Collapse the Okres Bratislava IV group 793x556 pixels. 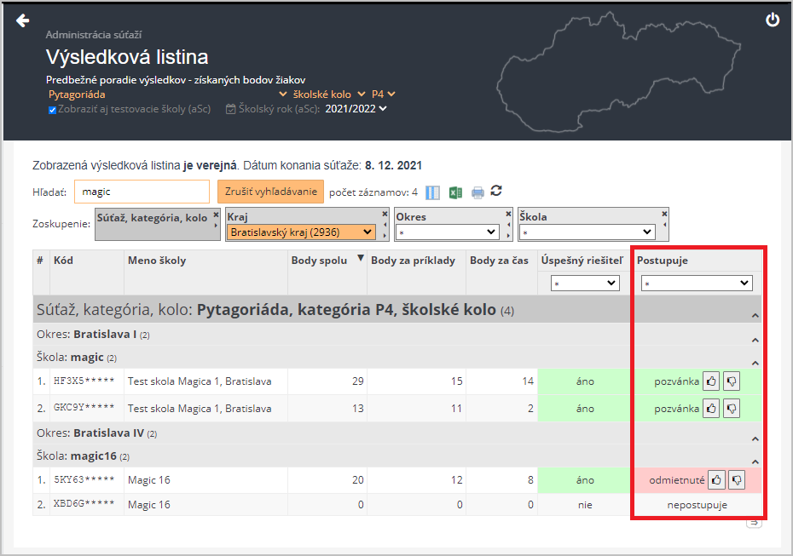(x=755, y=438)
